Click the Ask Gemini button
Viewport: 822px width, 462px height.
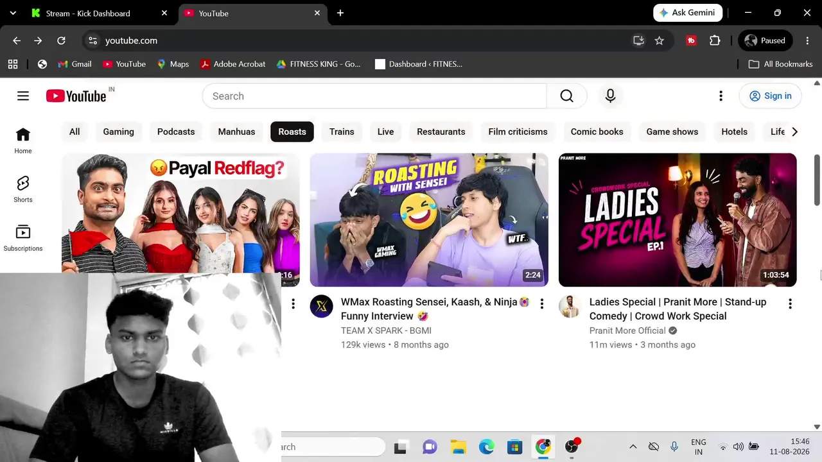(688, 13)
